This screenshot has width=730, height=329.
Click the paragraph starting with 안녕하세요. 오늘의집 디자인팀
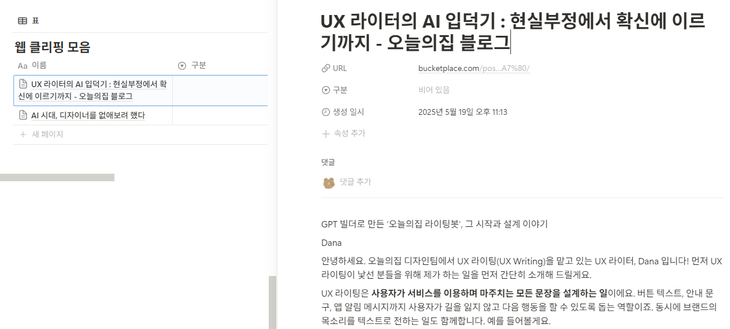pyautogui.click(x=522, y=268)
